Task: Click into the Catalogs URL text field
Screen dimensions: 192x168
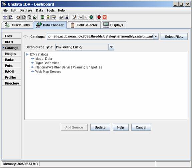Action: [100, 36]
